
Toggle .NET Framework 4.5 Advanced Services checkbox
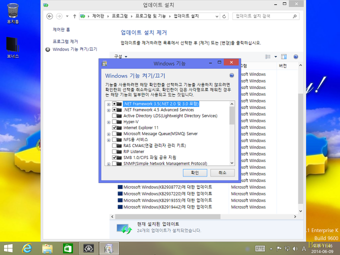tap(114, 110)
